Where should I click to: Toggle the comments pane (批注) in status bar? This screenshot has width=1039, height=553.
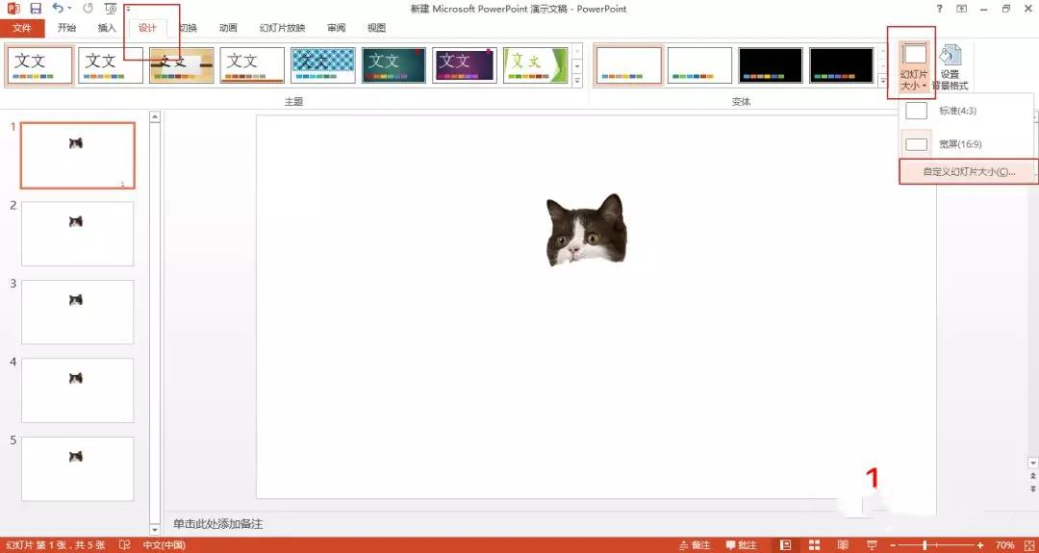coord(742,545)
